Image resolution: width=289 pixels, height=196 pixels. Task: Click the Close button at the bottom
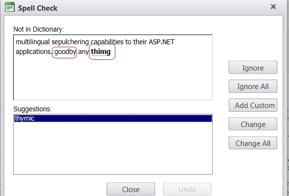coord(131,189)
